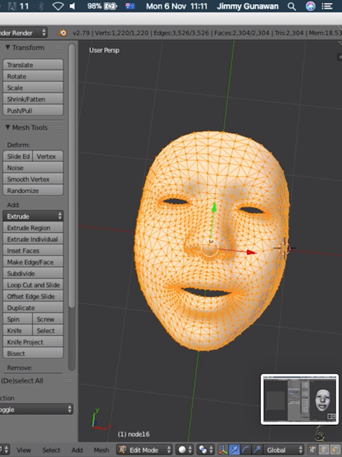342x457 pixels.
Task: Click Loop Cut and Slide button
Action: (x=33, y=285)
